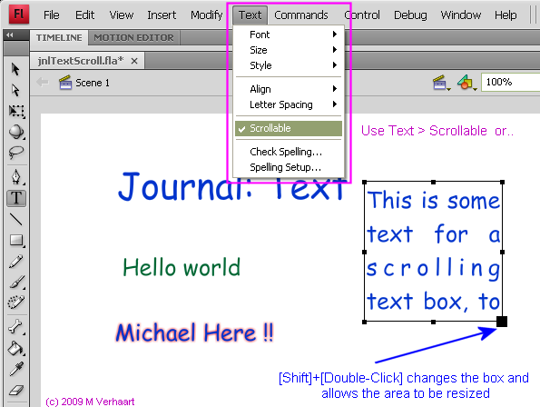The height and width of the screenshot is (407, 540).
Task: Switch to the Timeline tab
Action: (x=59, y=37)
